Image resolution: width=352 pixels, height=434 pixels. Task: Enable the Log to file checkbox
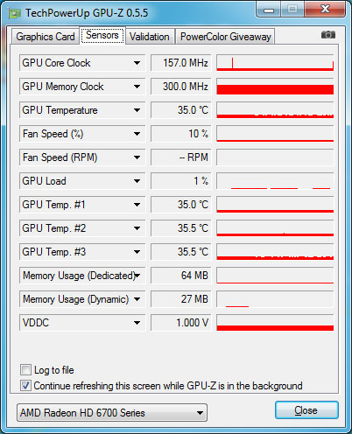point(25,370)
